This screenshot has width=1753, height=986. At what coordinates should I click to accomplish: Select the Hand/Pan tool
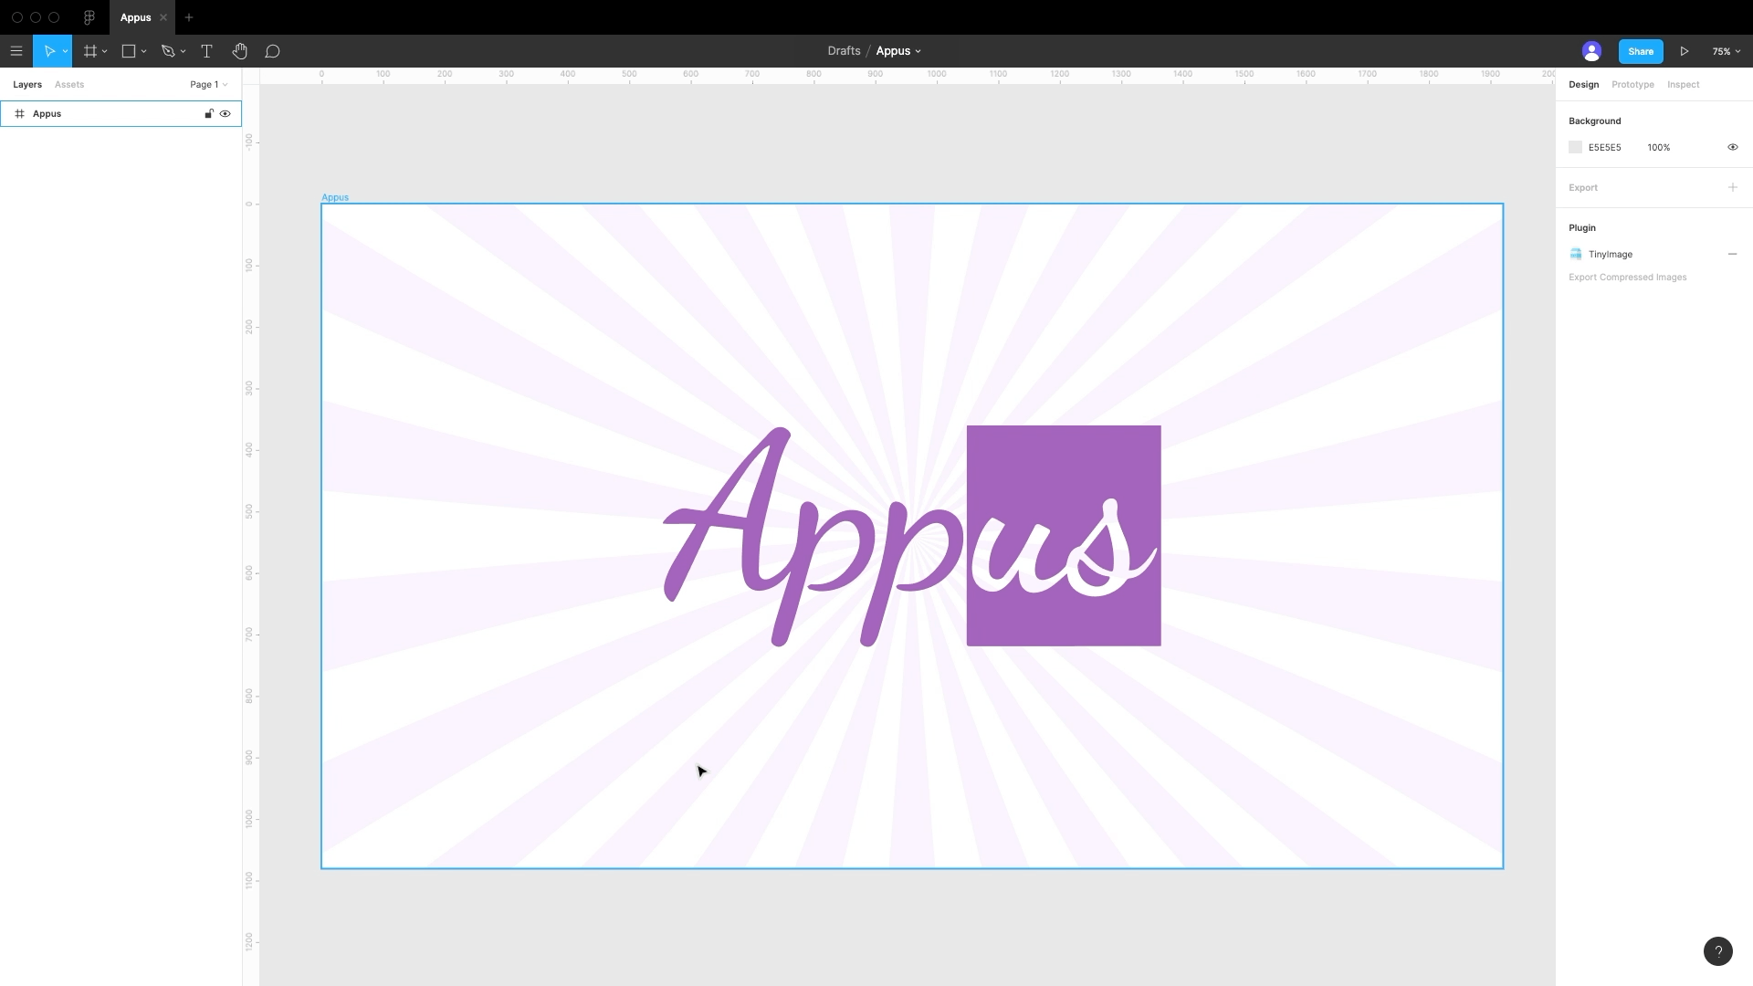tap(239, 50)
